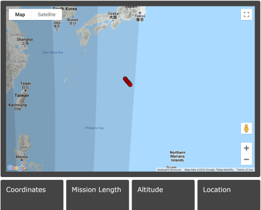The width and height of the screenshot is (261, 210).
Task: Click the Tokyo city label
Action: click(x=140, y=18)
